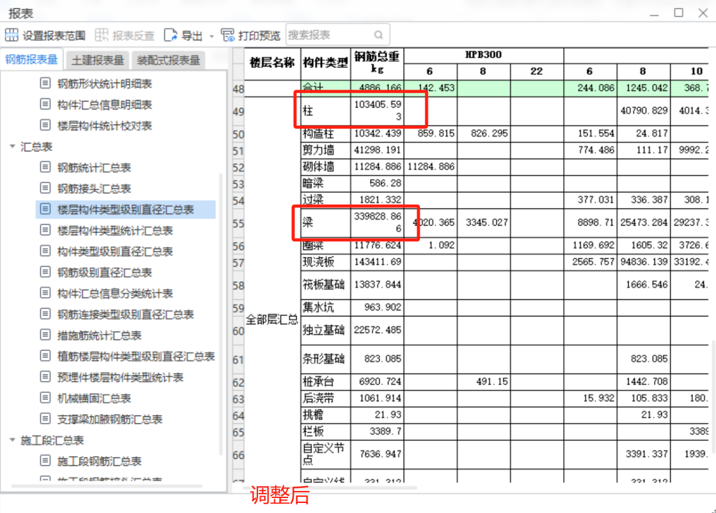The height and width of the screenshot is (513, 716).
Task: Click the 报表反查 icon
Action: click(101, 35)
